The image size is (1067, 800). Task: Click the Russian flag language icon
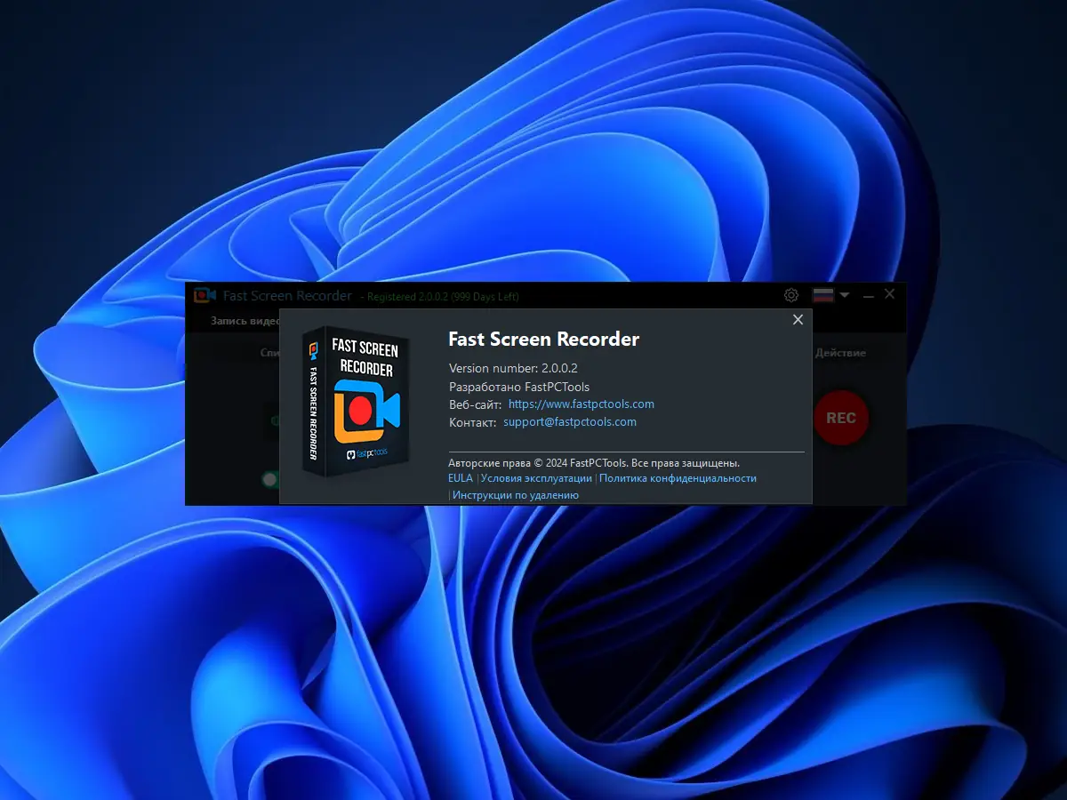click(822, 294)
